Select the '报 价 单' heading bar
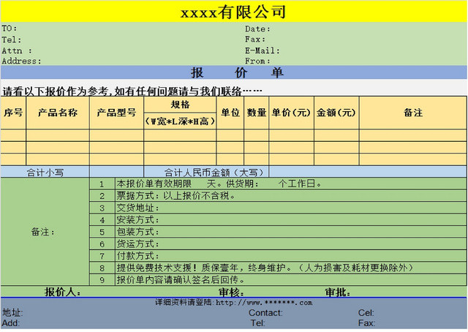The width and height of the screenshot is (468, 332). click(x=234, y=72)
